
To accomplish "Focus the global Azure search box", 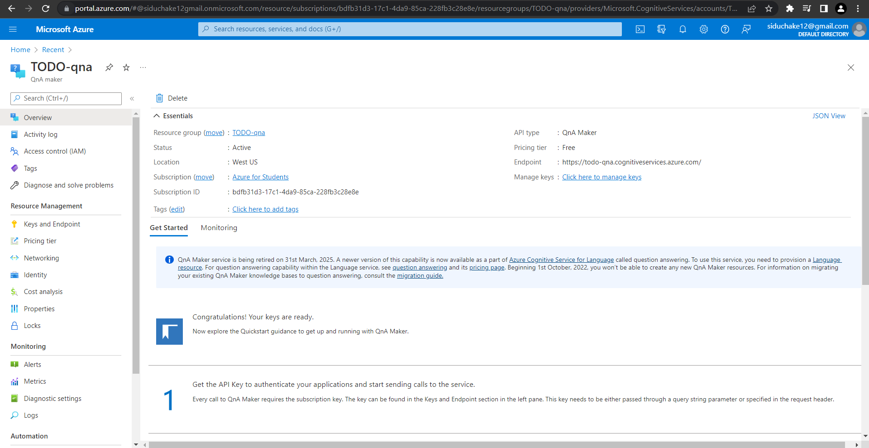I will (x=410, y=29).
